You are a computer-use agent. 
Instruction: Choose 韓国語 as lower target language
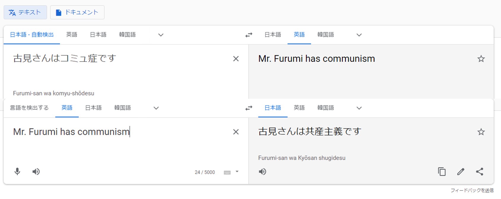click(x=326, y=108)
